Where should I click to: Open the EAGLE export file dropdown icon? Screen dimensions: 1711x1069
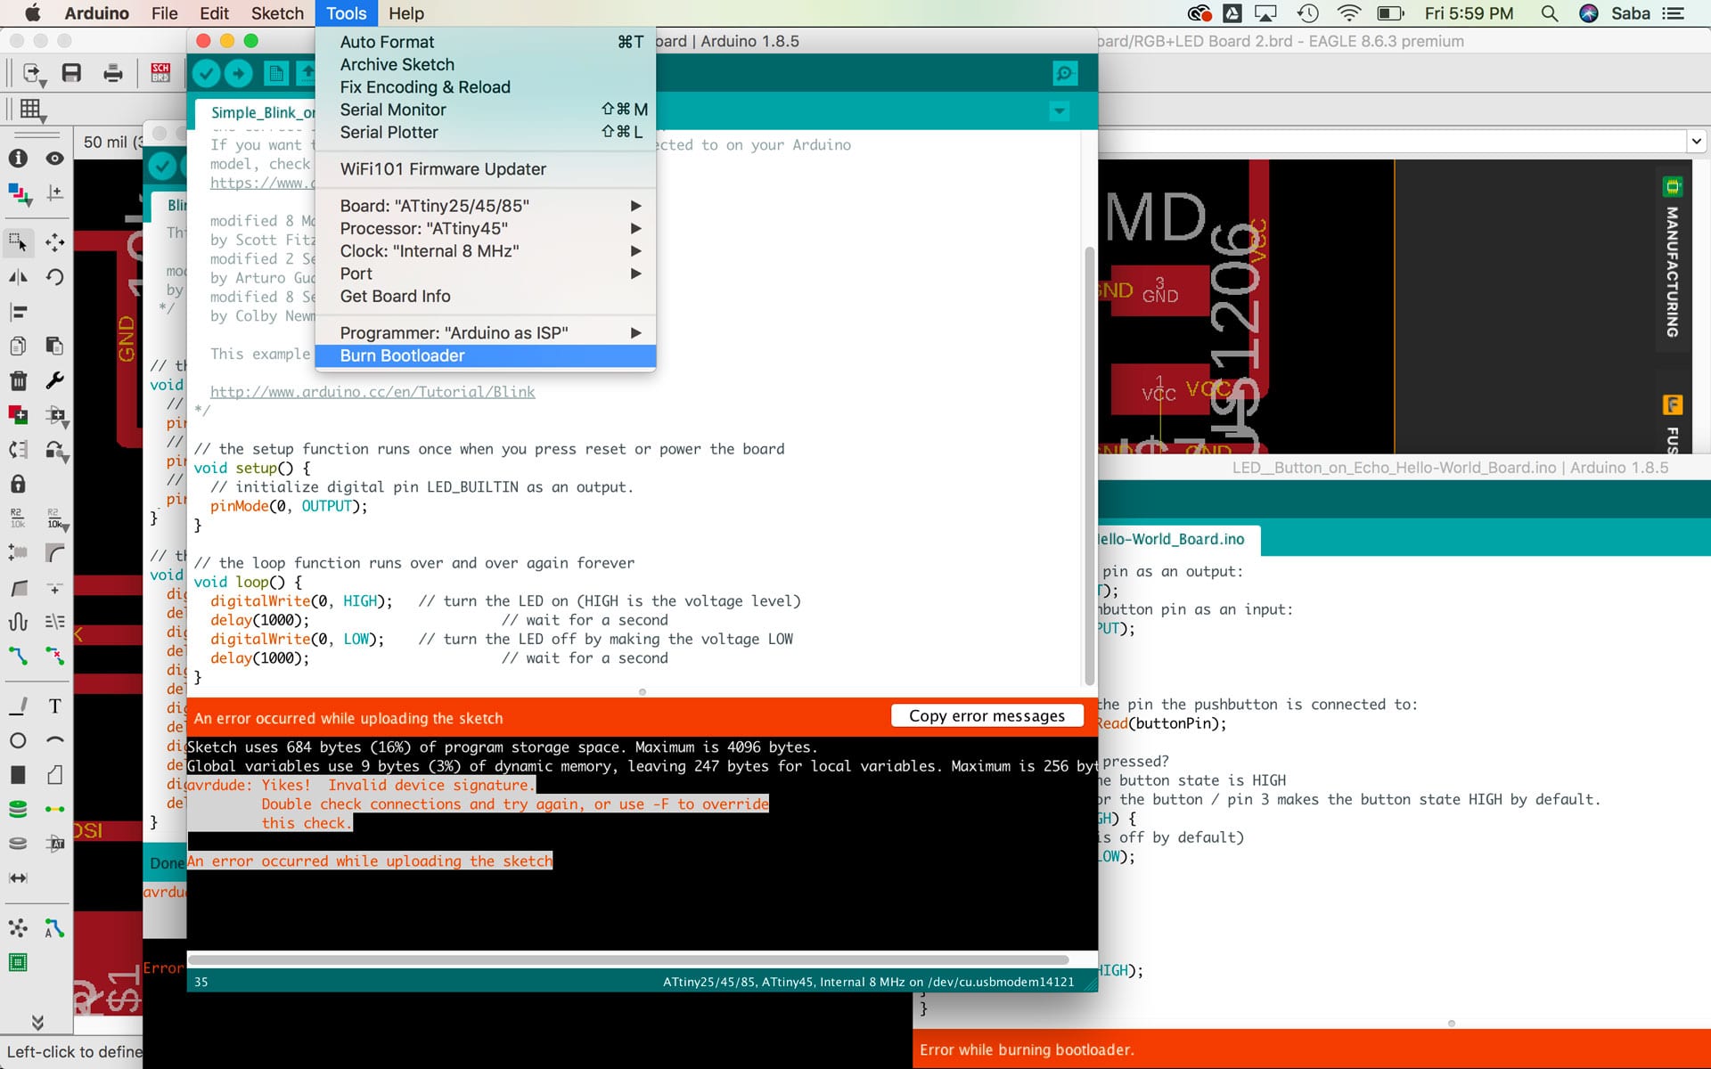click(x=34, y=75)
